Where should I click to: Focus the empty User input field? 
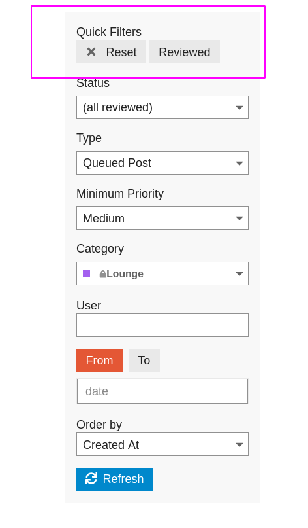pyautogui.click(x=162, y=325)
